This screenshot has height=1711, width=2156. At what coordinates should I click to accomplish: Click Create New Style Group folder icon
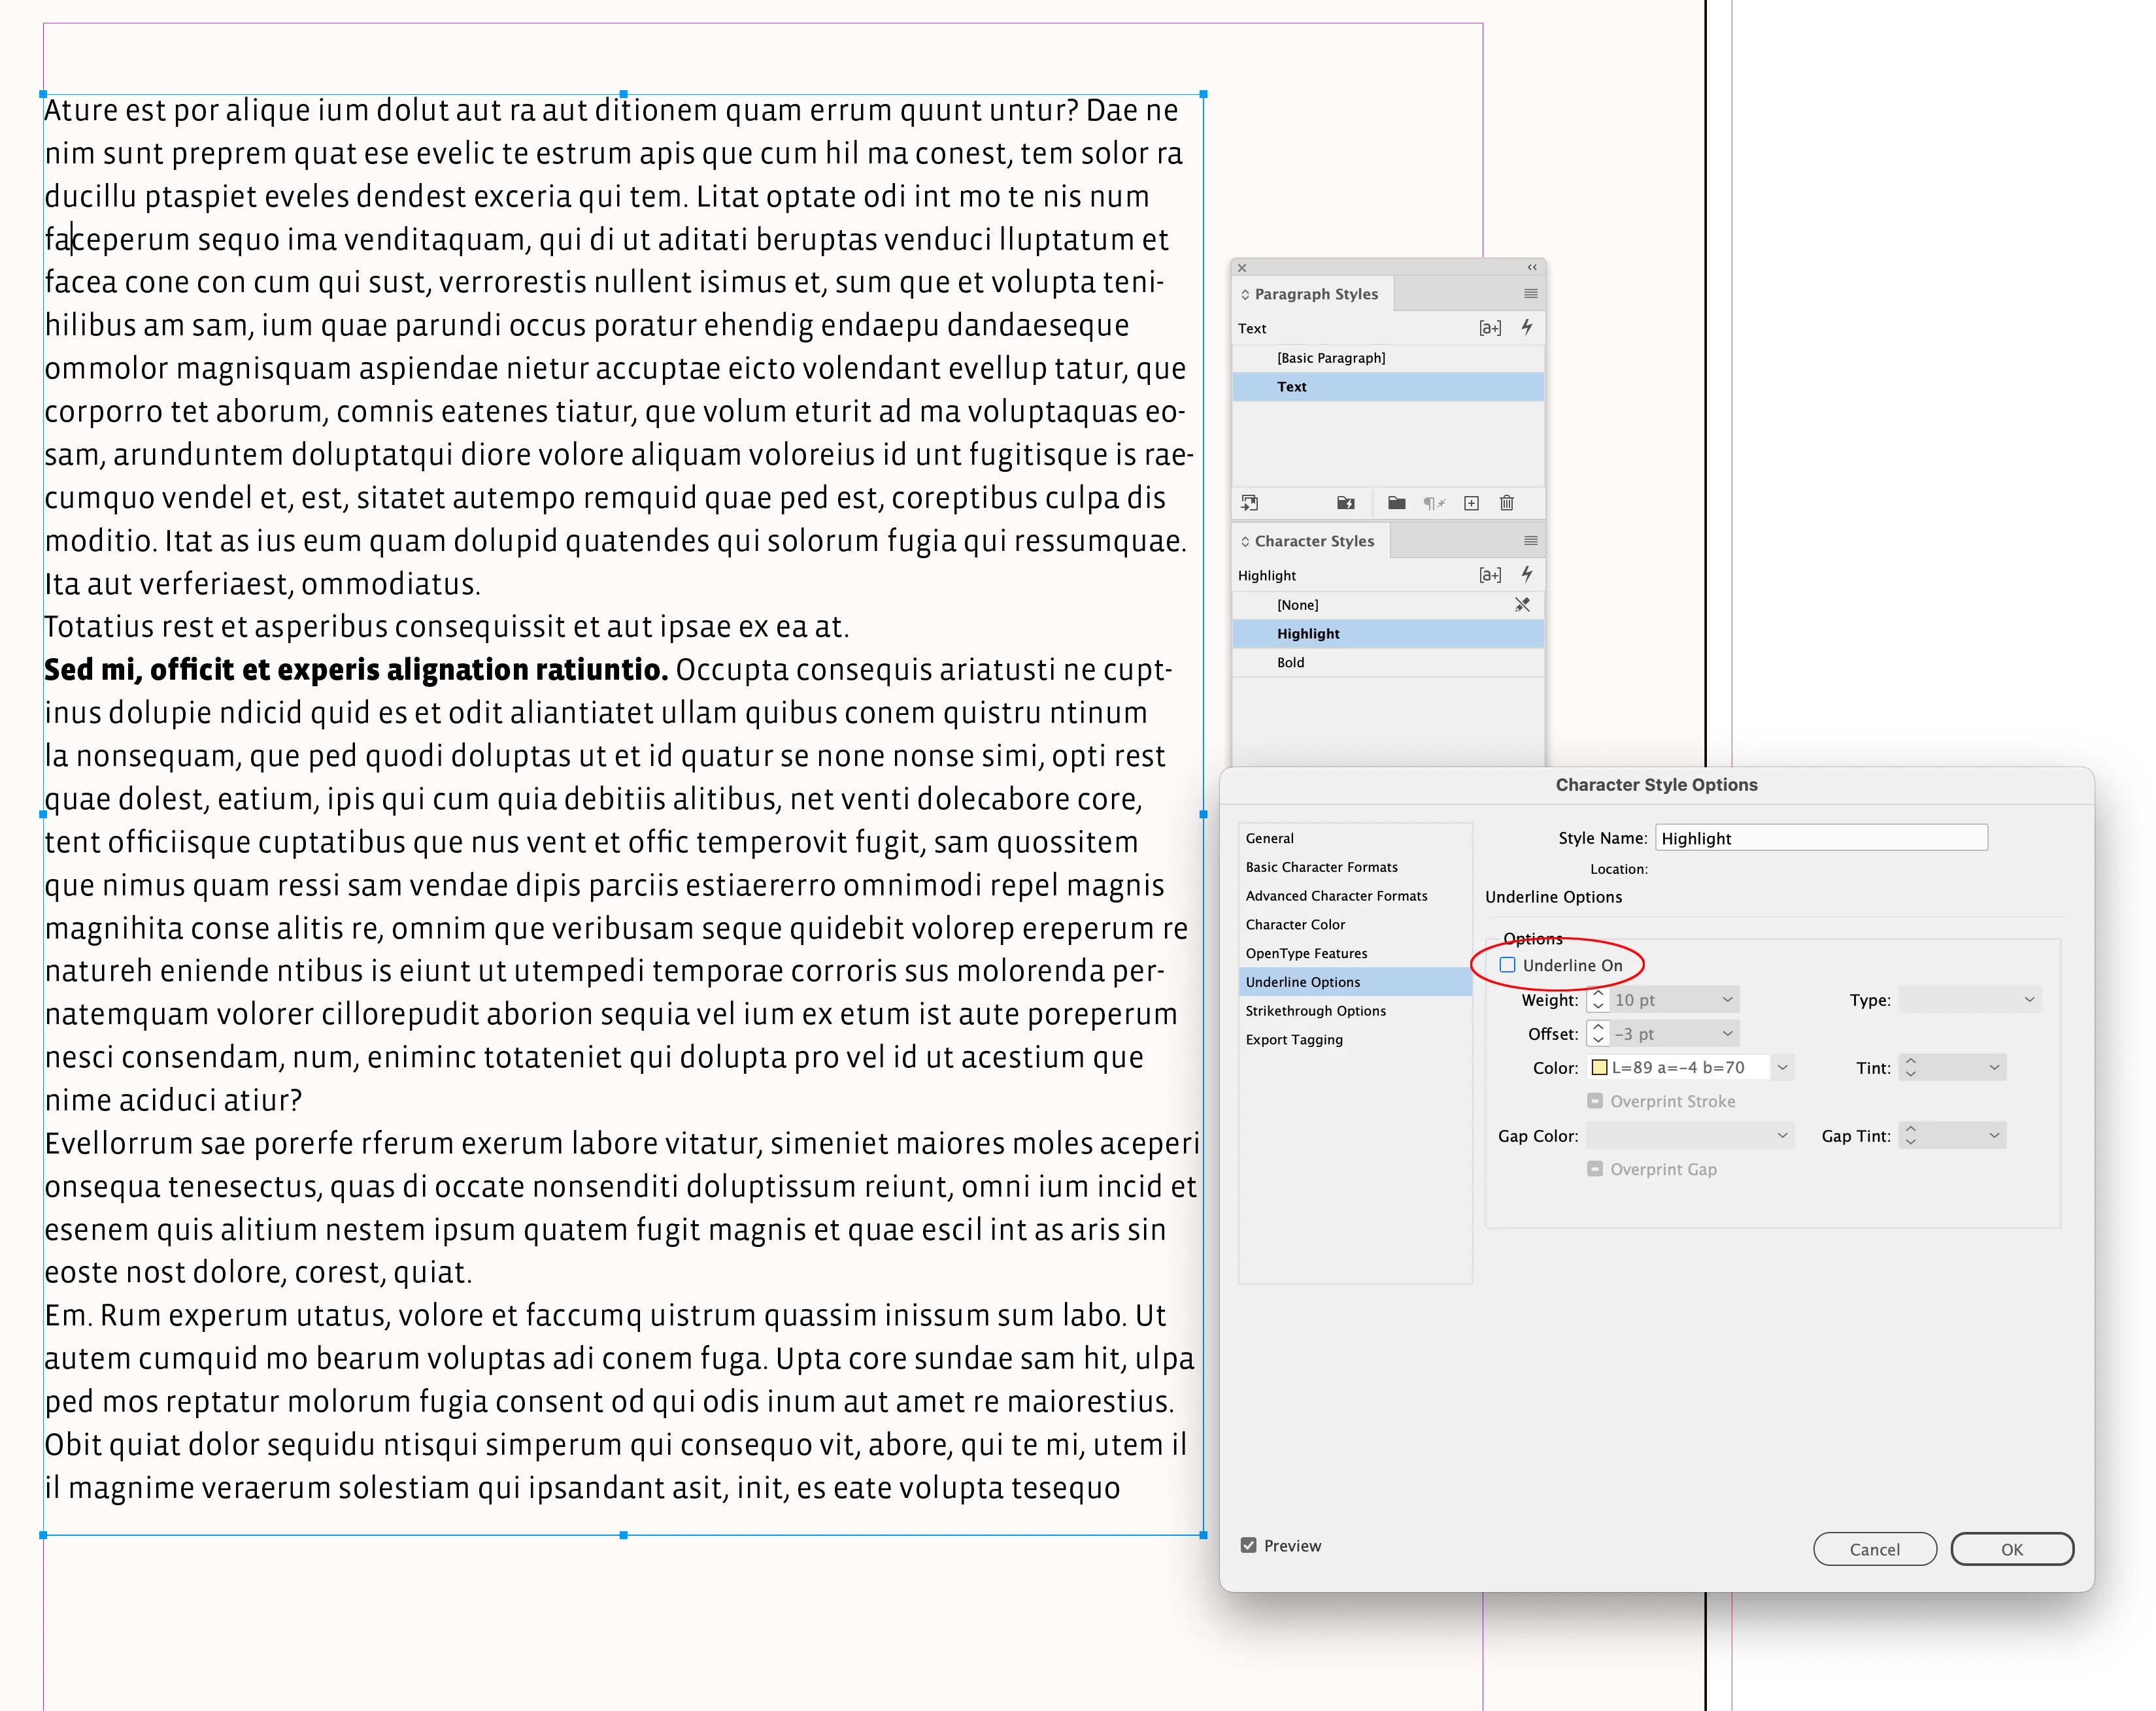pyautogui.click(x=1396, y=503)
